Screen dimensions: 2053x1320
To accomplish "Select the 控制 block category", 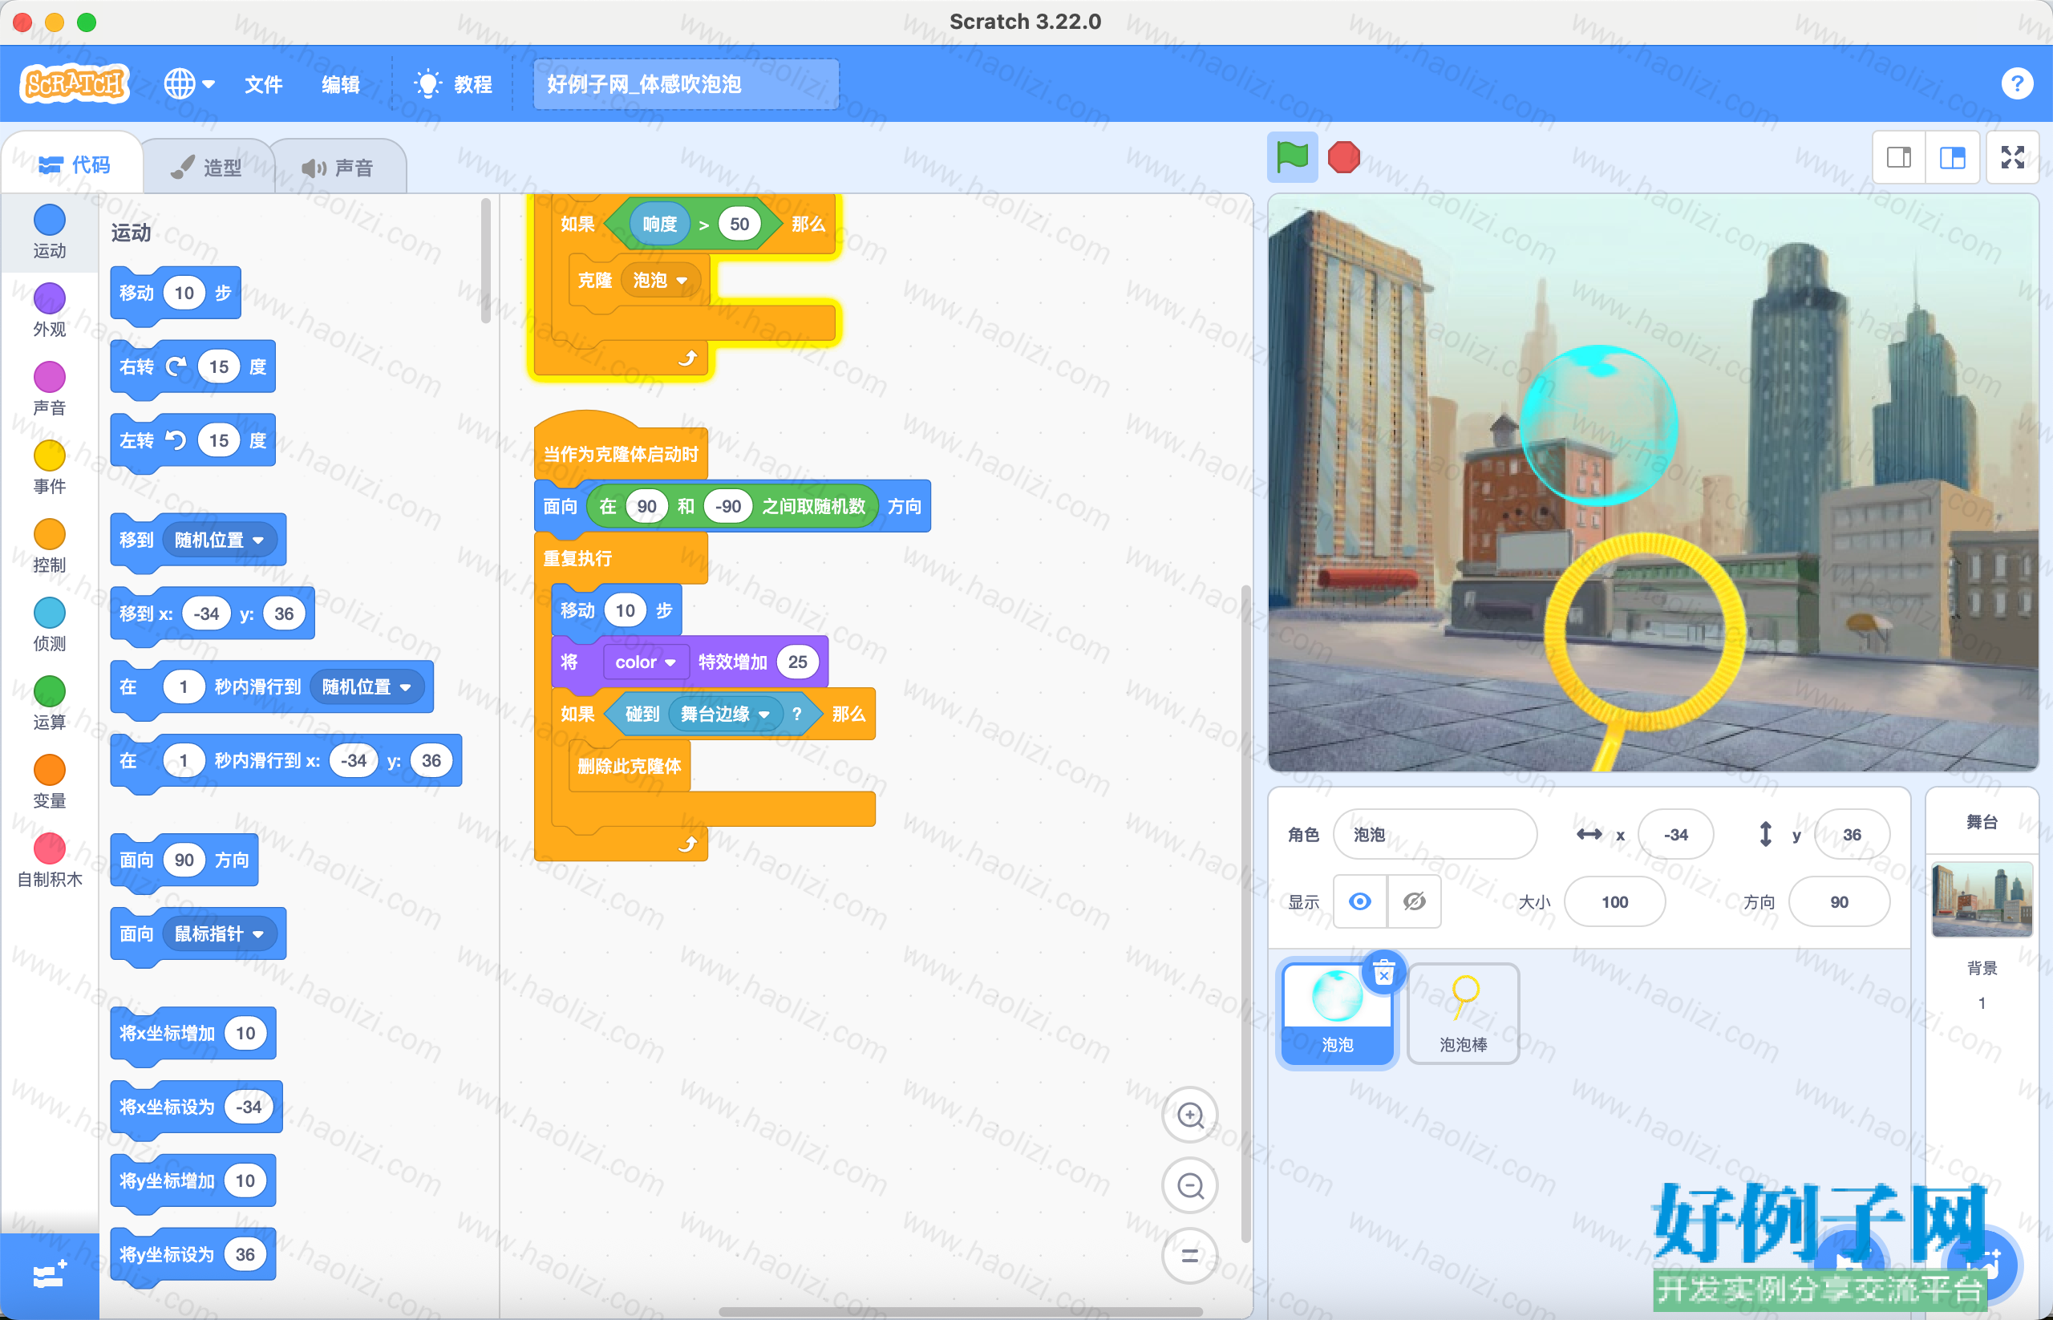I will [49, 547].
